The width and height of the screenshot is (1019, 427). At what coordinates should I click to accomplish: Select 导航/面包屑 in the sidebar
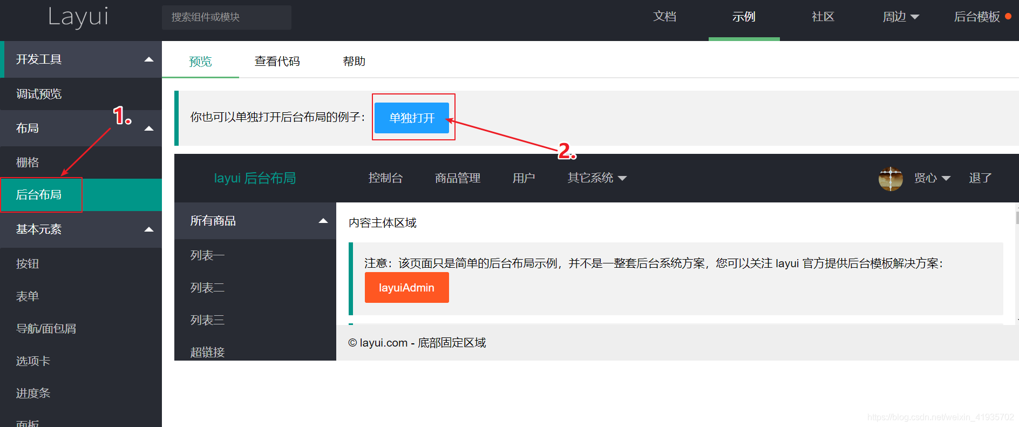coord(81,328)
